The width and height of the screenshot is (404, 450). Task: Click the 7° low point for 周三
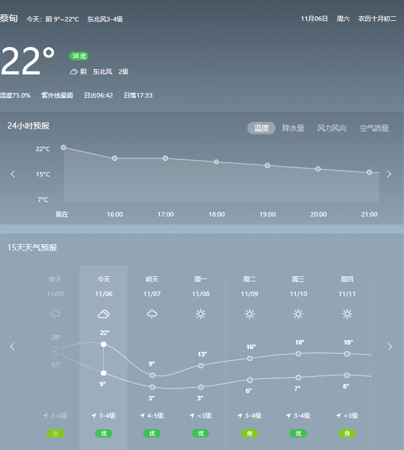(298, 377)
